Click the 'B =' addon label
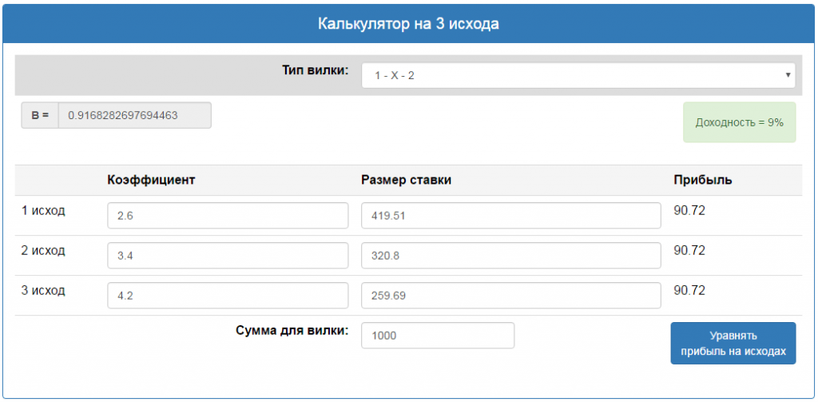 40,116
